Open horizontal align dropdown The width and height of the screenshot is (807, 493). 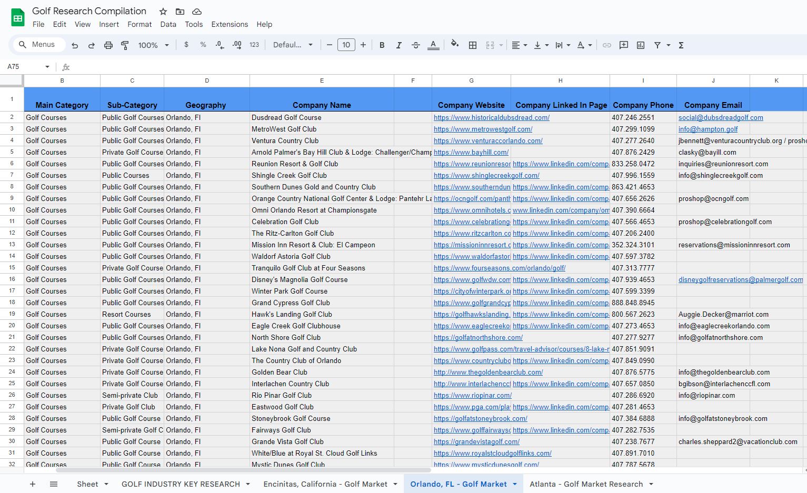pyautogui.click(x=520, y=45)
